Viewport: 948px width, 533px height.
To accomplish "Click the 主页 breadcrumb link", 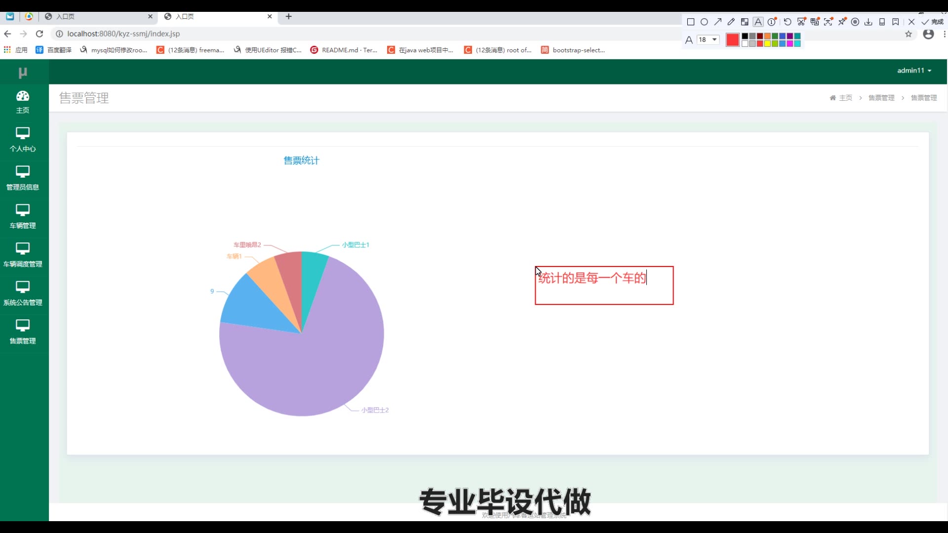I will point(845,98).
